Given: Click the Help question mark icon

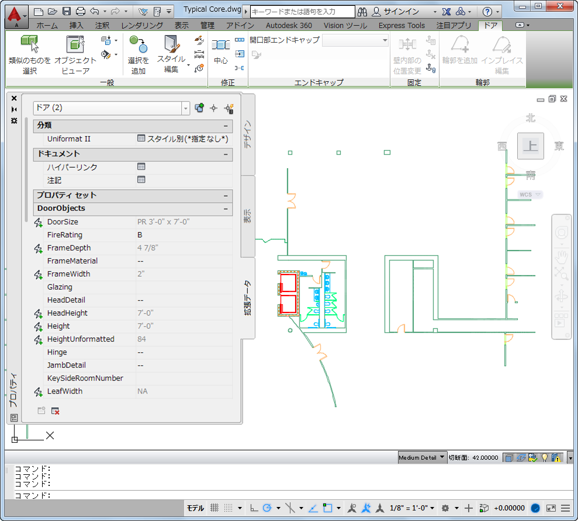Looking at the screenshot, I should [487, 12].
